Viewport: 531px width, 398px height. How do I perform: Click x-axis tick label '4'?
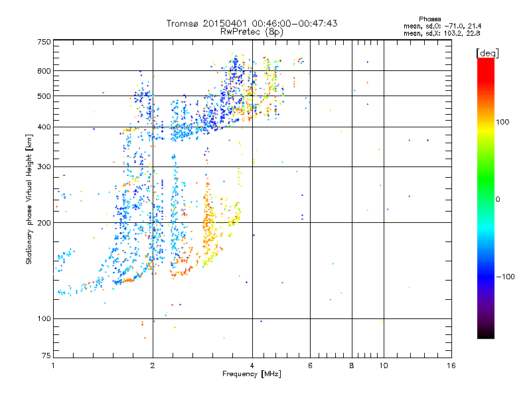(252, 365)
